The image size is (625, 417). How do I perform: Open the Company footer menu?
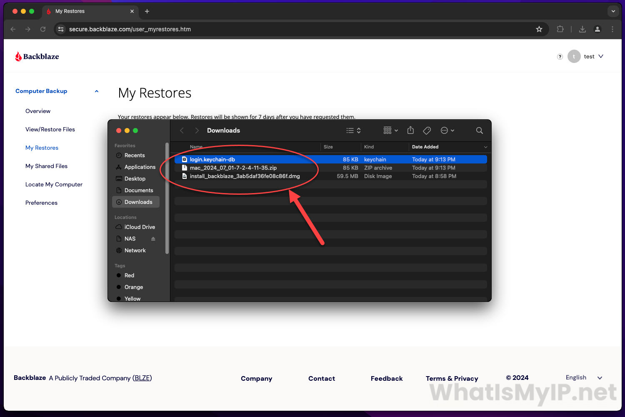pos(257,378)
